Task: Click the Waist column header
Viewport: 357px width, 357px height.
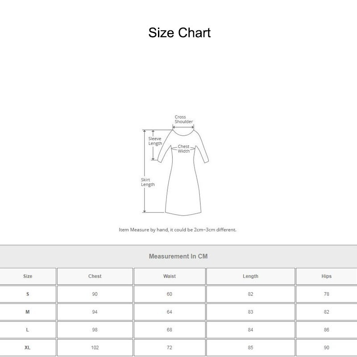Action: click(x=168, y=276)
